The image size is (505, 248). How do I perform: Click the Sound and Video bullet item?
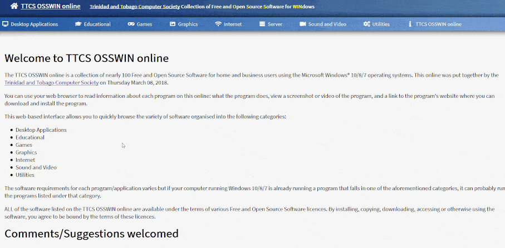tap(36, 167)
